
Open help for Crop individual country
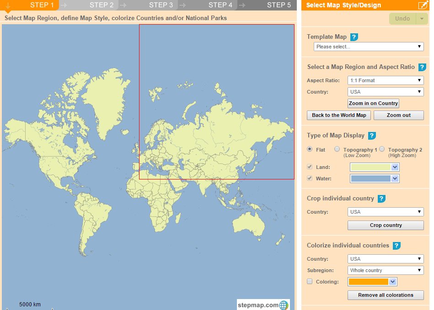click(x=382, y=198)
